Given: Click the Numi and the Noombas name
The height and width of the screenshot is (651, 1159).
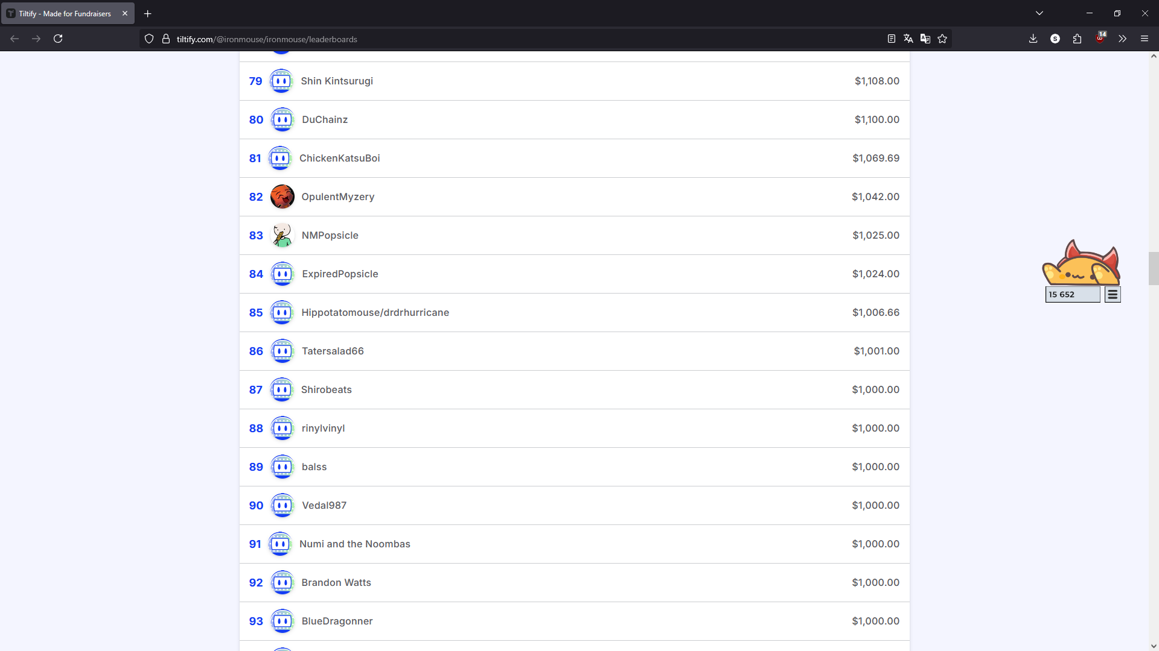Looking at the screenshot, I should click(x=355, y=544).
